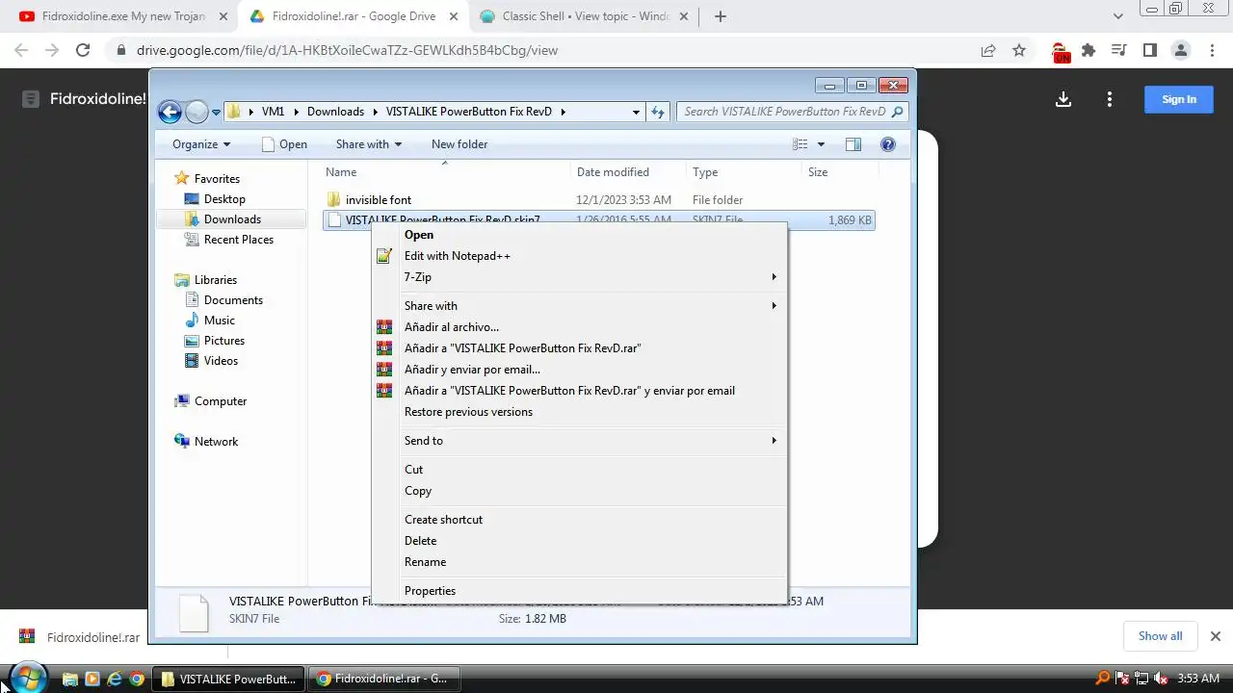The height and width of the screenshot is (693, 1233).
Task: Bookmark this page with star icon
Action: click(x=1019, y=51)
